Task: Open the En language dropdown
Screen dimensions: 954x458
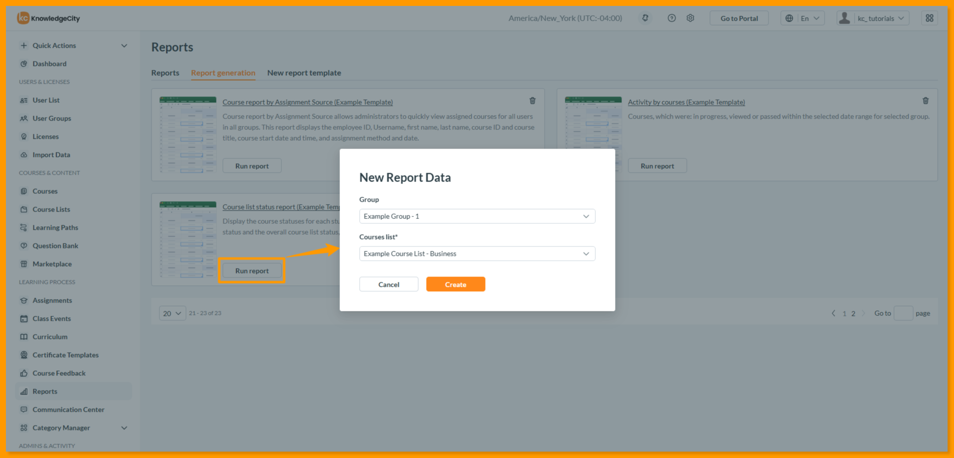Action: pyautogui.click(x=809, y=18)
